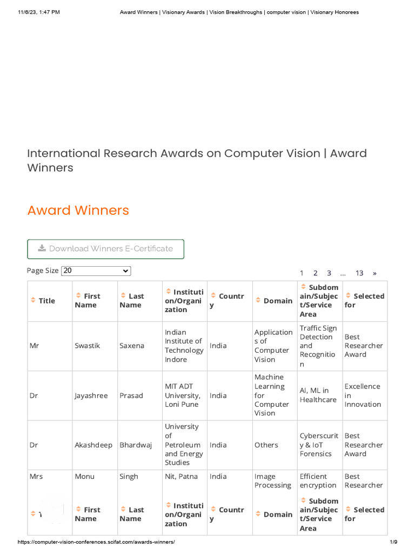The width and height of the screenshot is (415, 554).
Task: Click 'Traffic Sign Detection and Recognition' cell
Action: coord(319,346)
